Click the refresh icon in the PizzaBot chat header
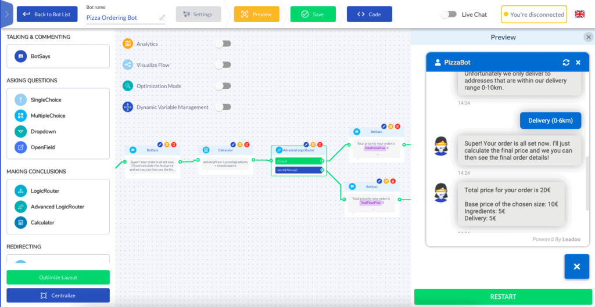 click(566, 62)
